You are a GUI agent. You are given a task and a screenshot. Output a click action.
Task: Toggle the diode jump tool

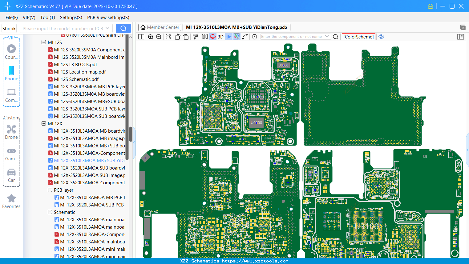click(228, 37)
